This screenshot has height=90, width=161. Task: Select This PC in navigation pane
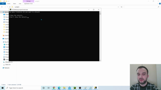[x=6, y=42]
